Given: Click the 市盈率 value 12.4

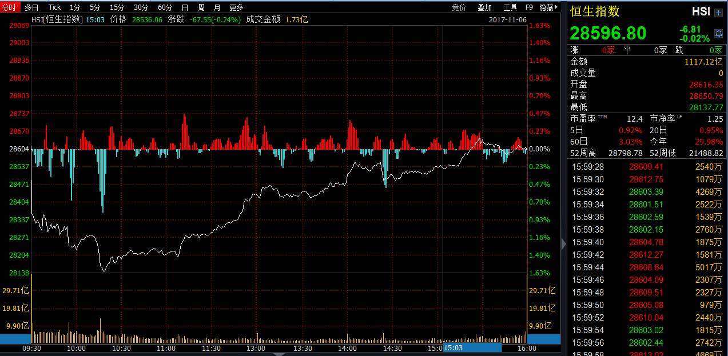Looking at the screenshot, I should click(635, 118).
